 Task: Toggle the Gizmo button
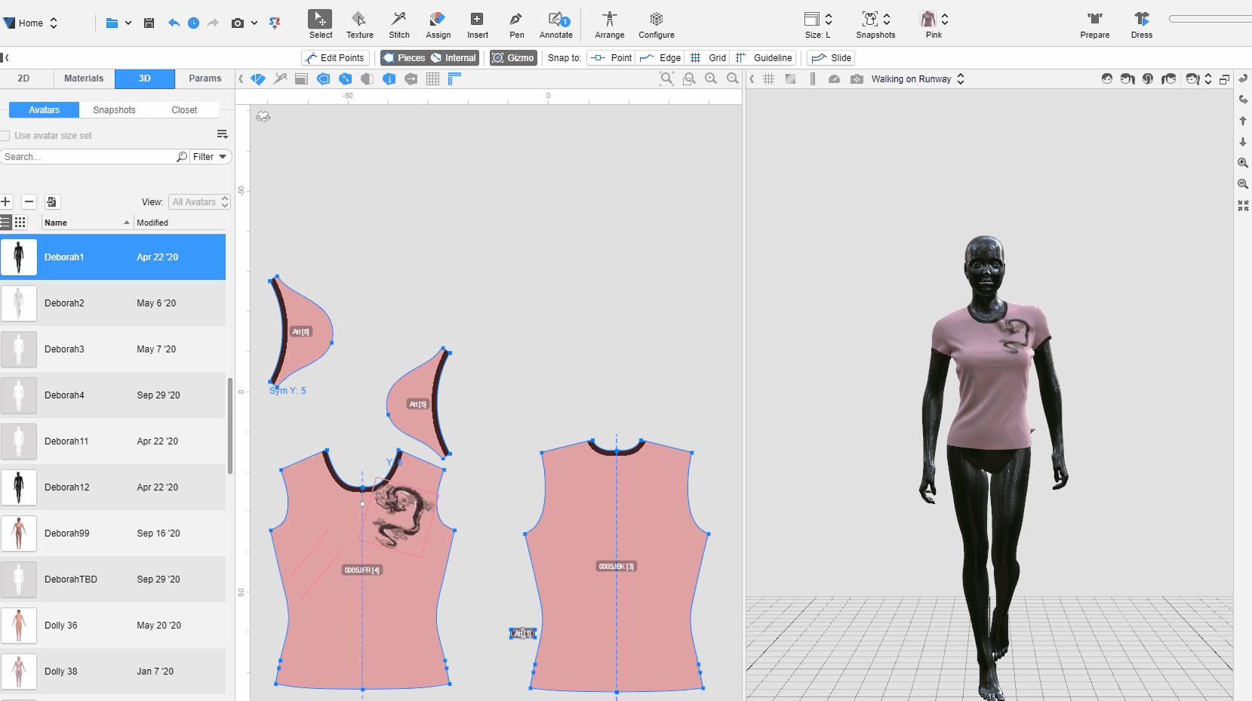pyautogui.click(x=513, y=58)
